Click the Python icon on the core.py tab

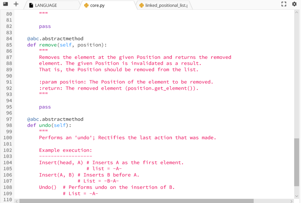85,5
